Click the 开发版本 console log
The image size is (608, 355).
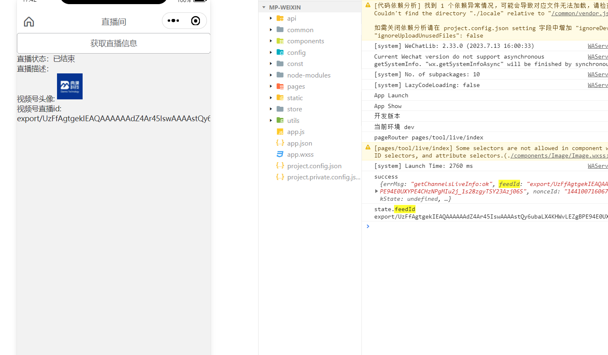[387, 116]
